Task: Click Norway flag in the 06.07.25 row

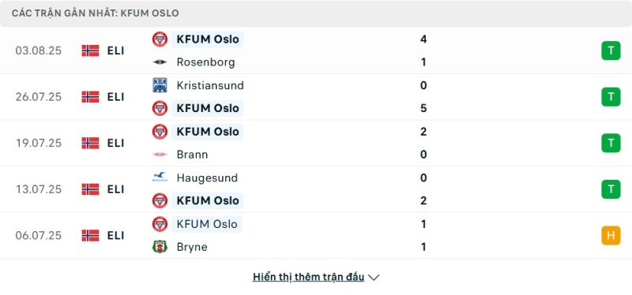Action: [90, 235]
